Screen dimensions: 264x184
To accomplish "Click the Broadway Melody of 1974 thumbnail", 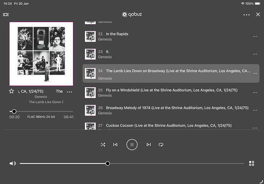I will click(x=90, y=110).
